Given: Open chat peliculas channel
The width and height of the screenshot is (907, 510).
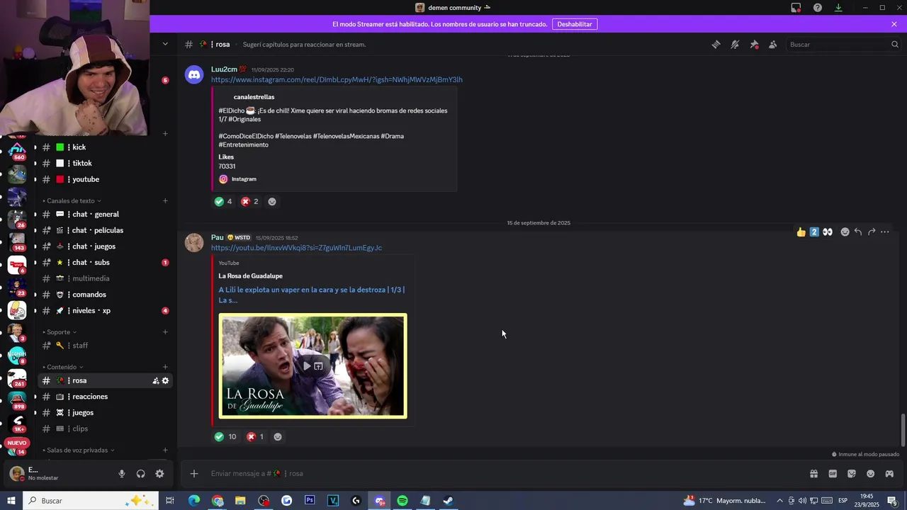Looking at the screenshot, I should 104,230.
